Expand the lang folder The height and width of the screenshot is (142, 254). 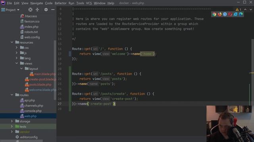17,58
